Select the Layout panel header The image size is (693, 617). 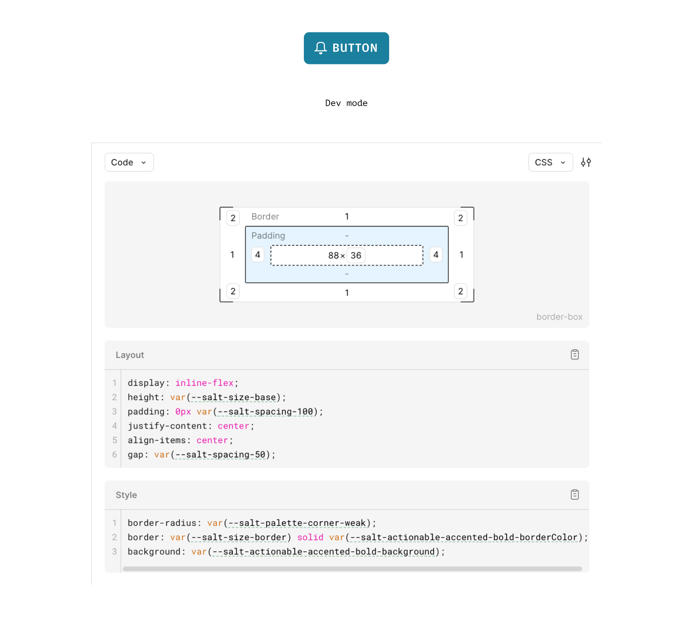129,354
